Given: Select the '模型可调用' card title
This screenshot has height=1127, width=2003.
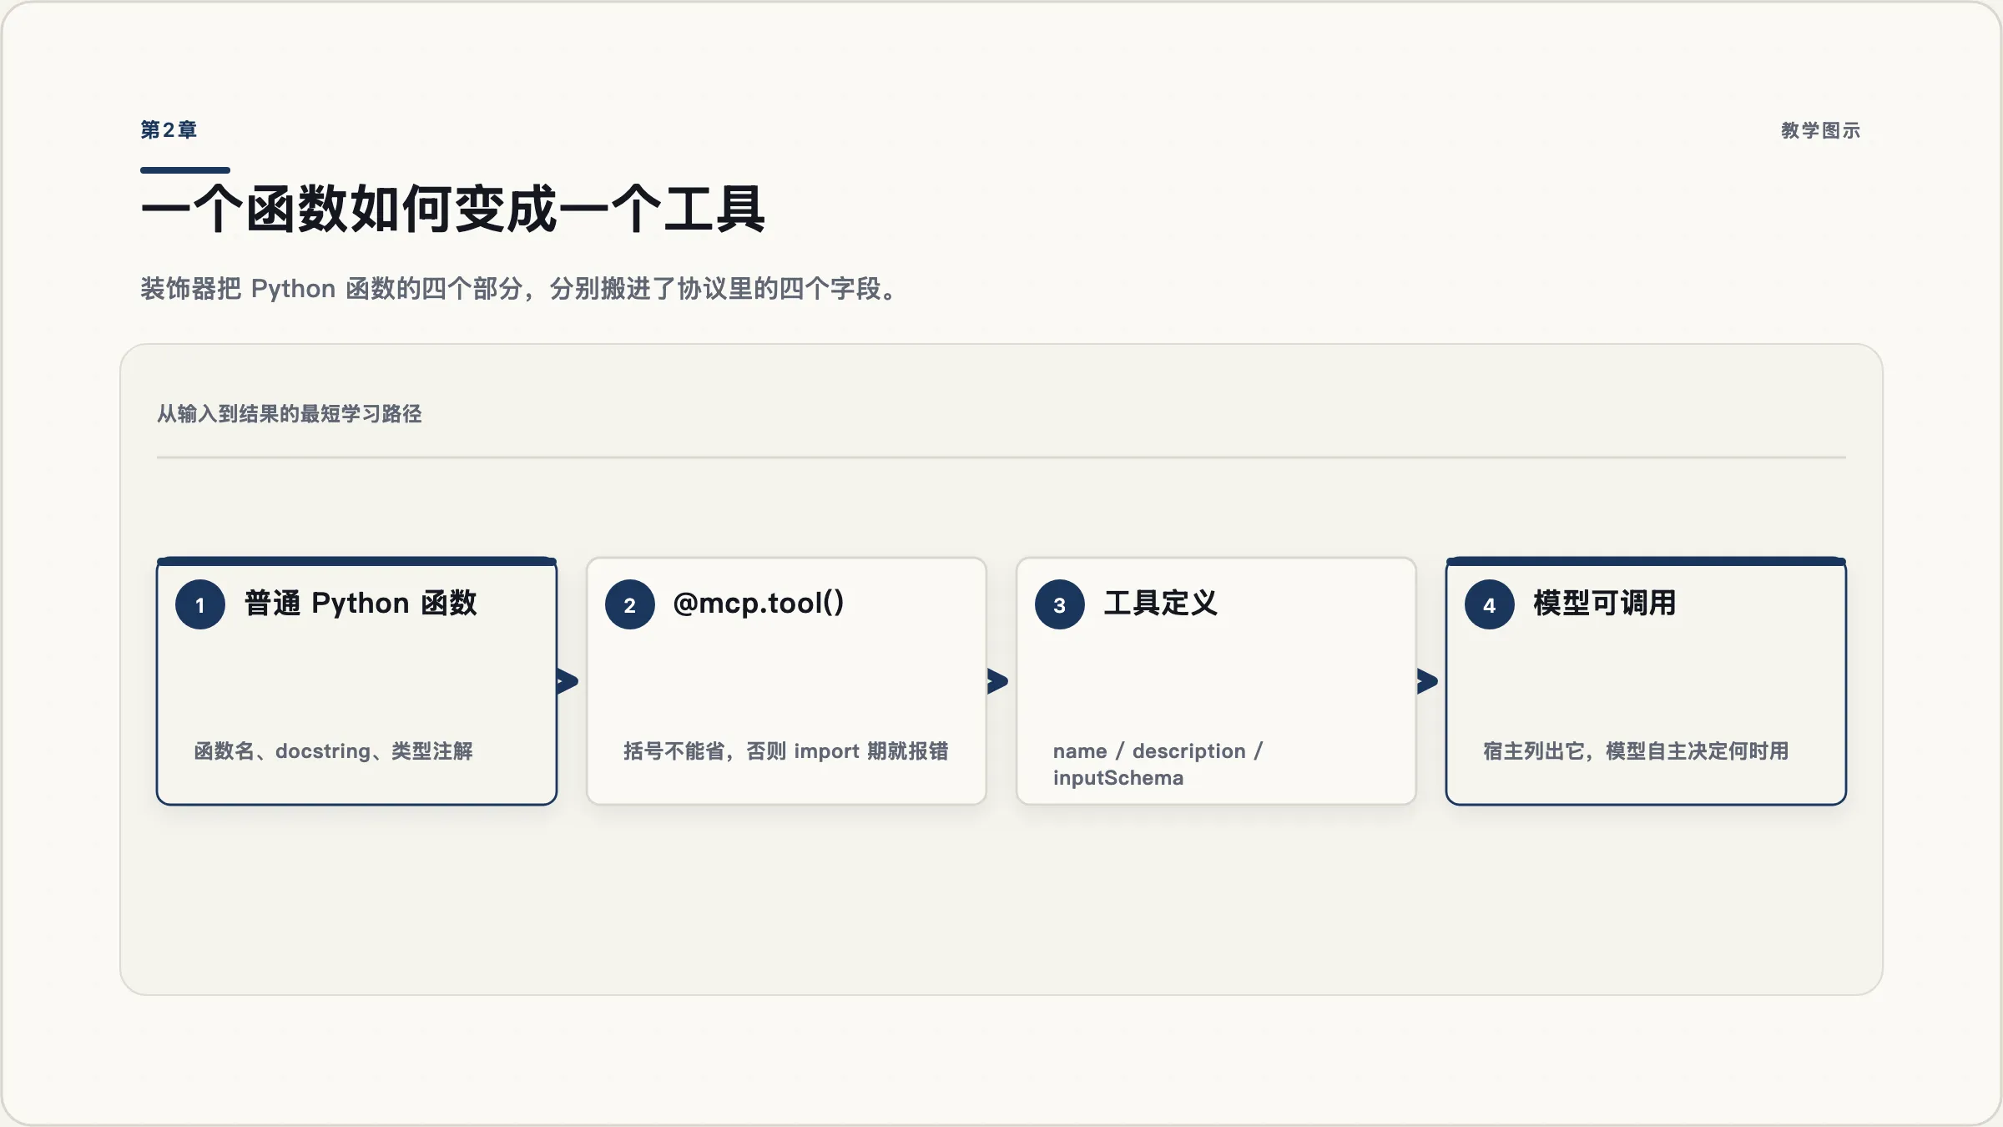Looking at the screenshot, I should pyautogui.click(x=1604, y=603).
